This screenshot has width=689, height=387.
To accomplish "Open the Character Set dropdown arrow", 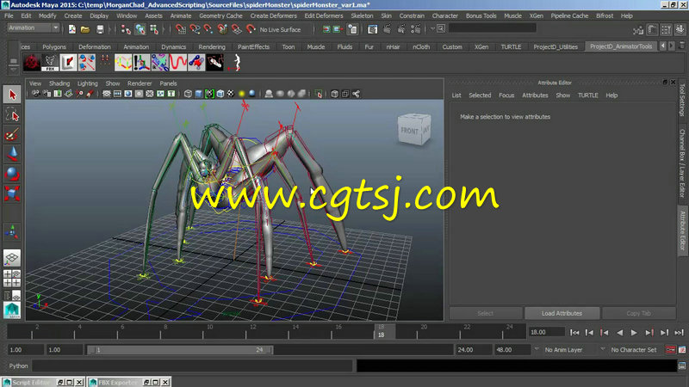I will click(x=603, y=350).
